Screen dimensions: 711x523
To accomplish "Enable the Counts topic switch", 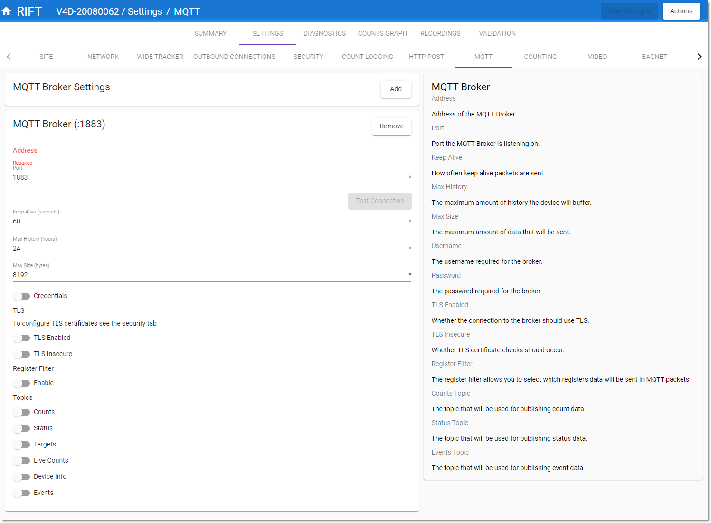I will tap(21, 412).
